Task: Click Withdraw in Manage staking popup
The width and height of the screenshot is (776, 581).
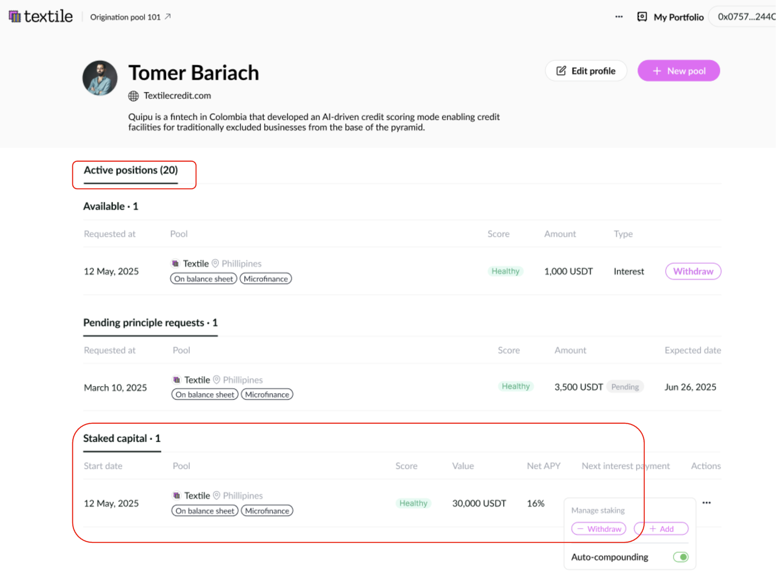Action: [x=598, y=529]
